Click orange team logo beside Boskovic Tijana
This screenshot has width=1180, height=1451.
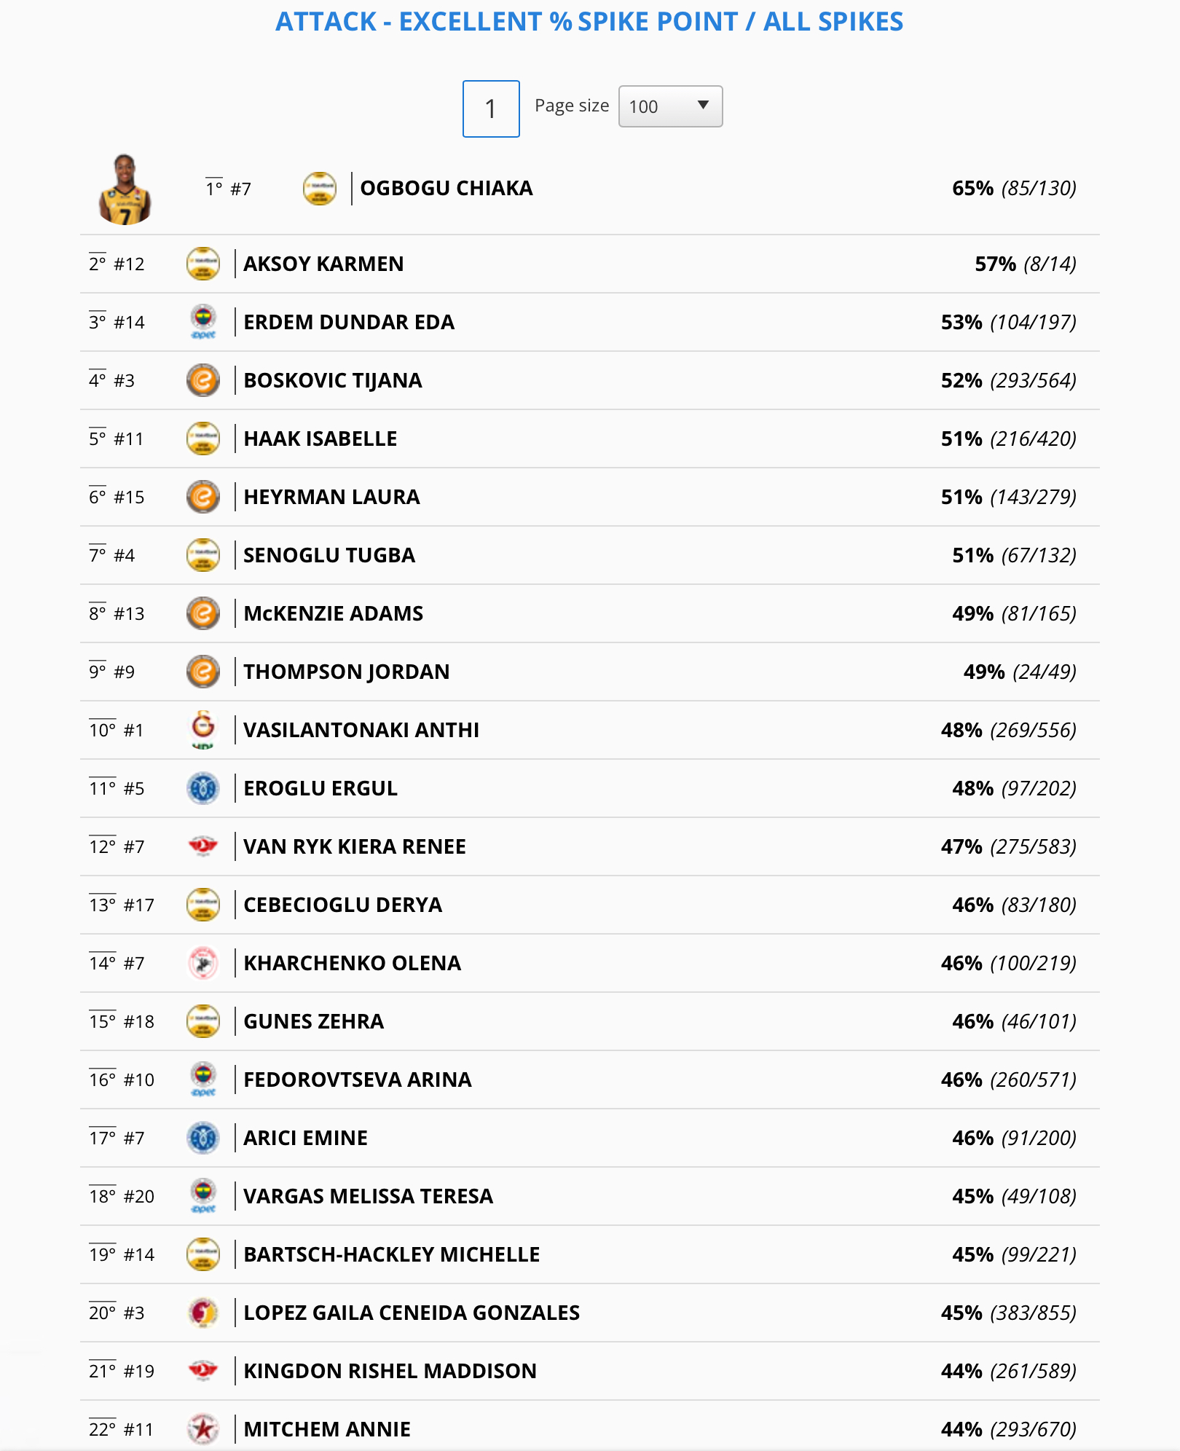[x=203, y=380]
